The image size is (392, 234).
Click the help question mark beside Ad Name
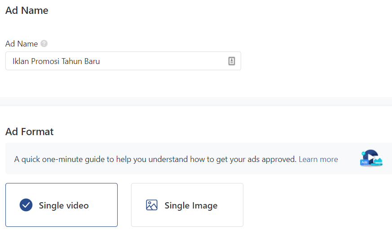tap(44, 44)
